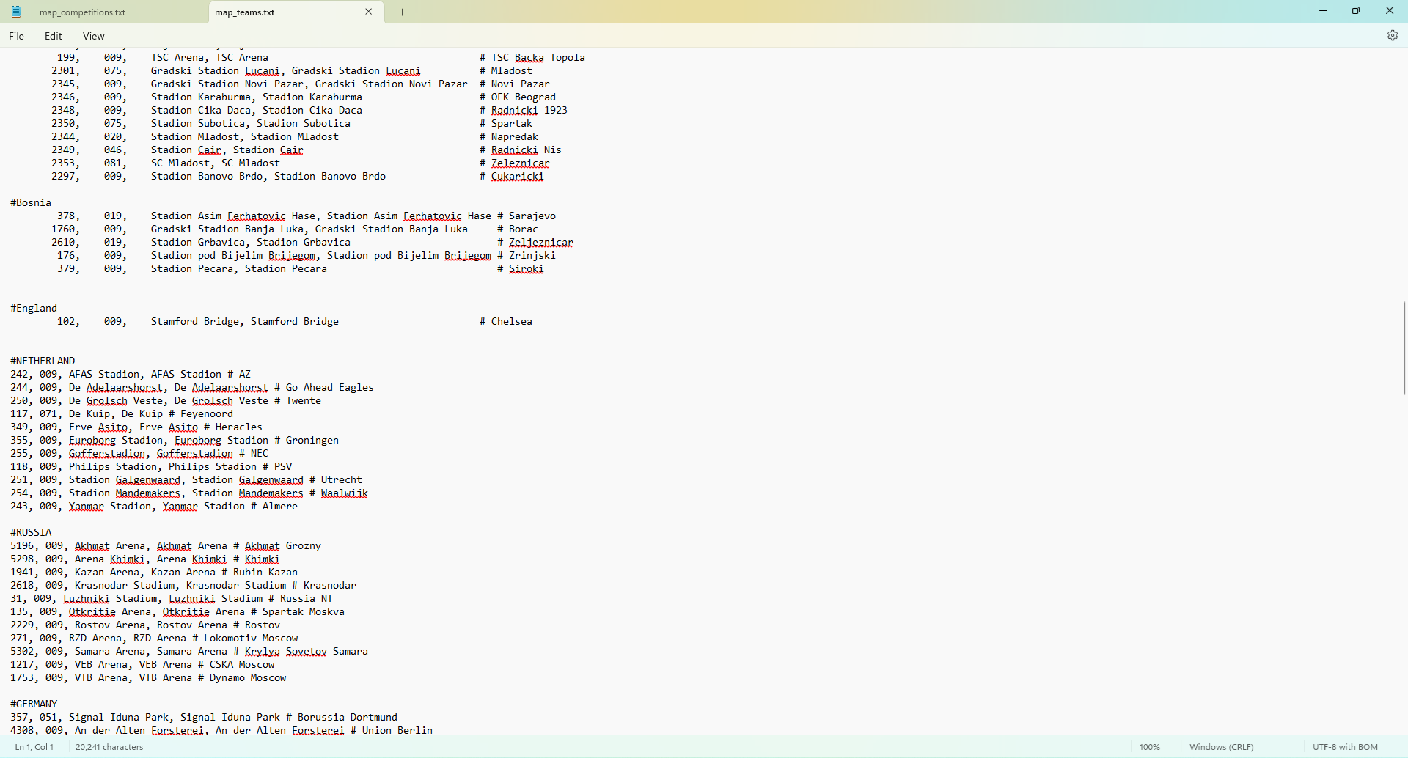This screenshot has height=758, width=1408.
Task: Open the View menu
Action: click(x=93, y=36)
